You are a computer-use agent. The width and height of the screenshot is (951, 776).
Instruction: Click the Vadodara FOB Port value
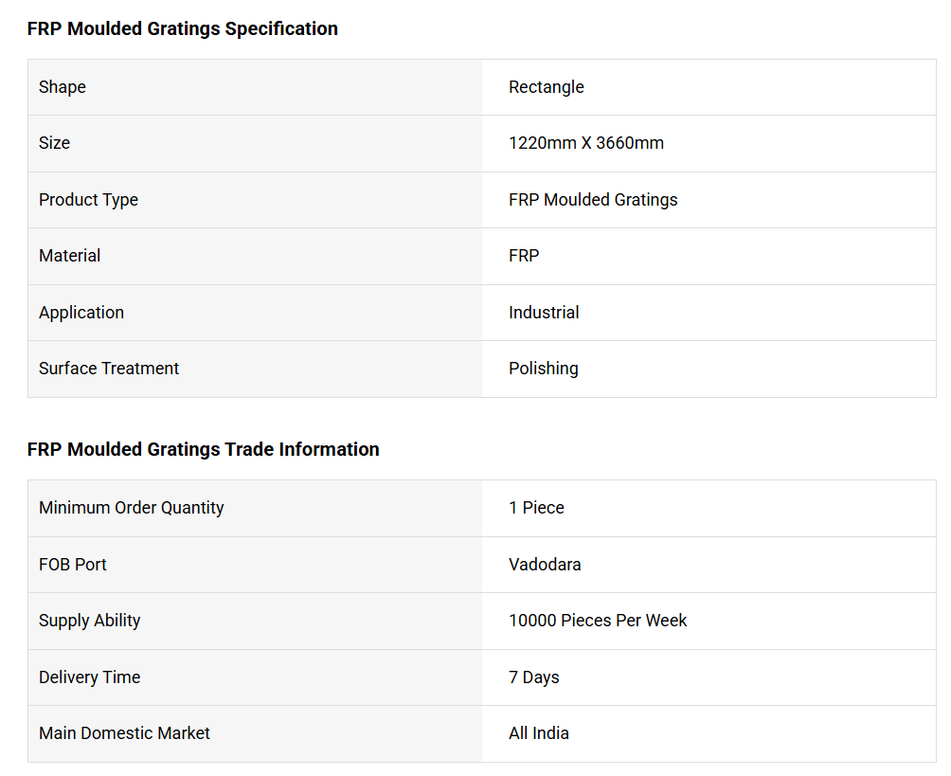tap(545, 565)
